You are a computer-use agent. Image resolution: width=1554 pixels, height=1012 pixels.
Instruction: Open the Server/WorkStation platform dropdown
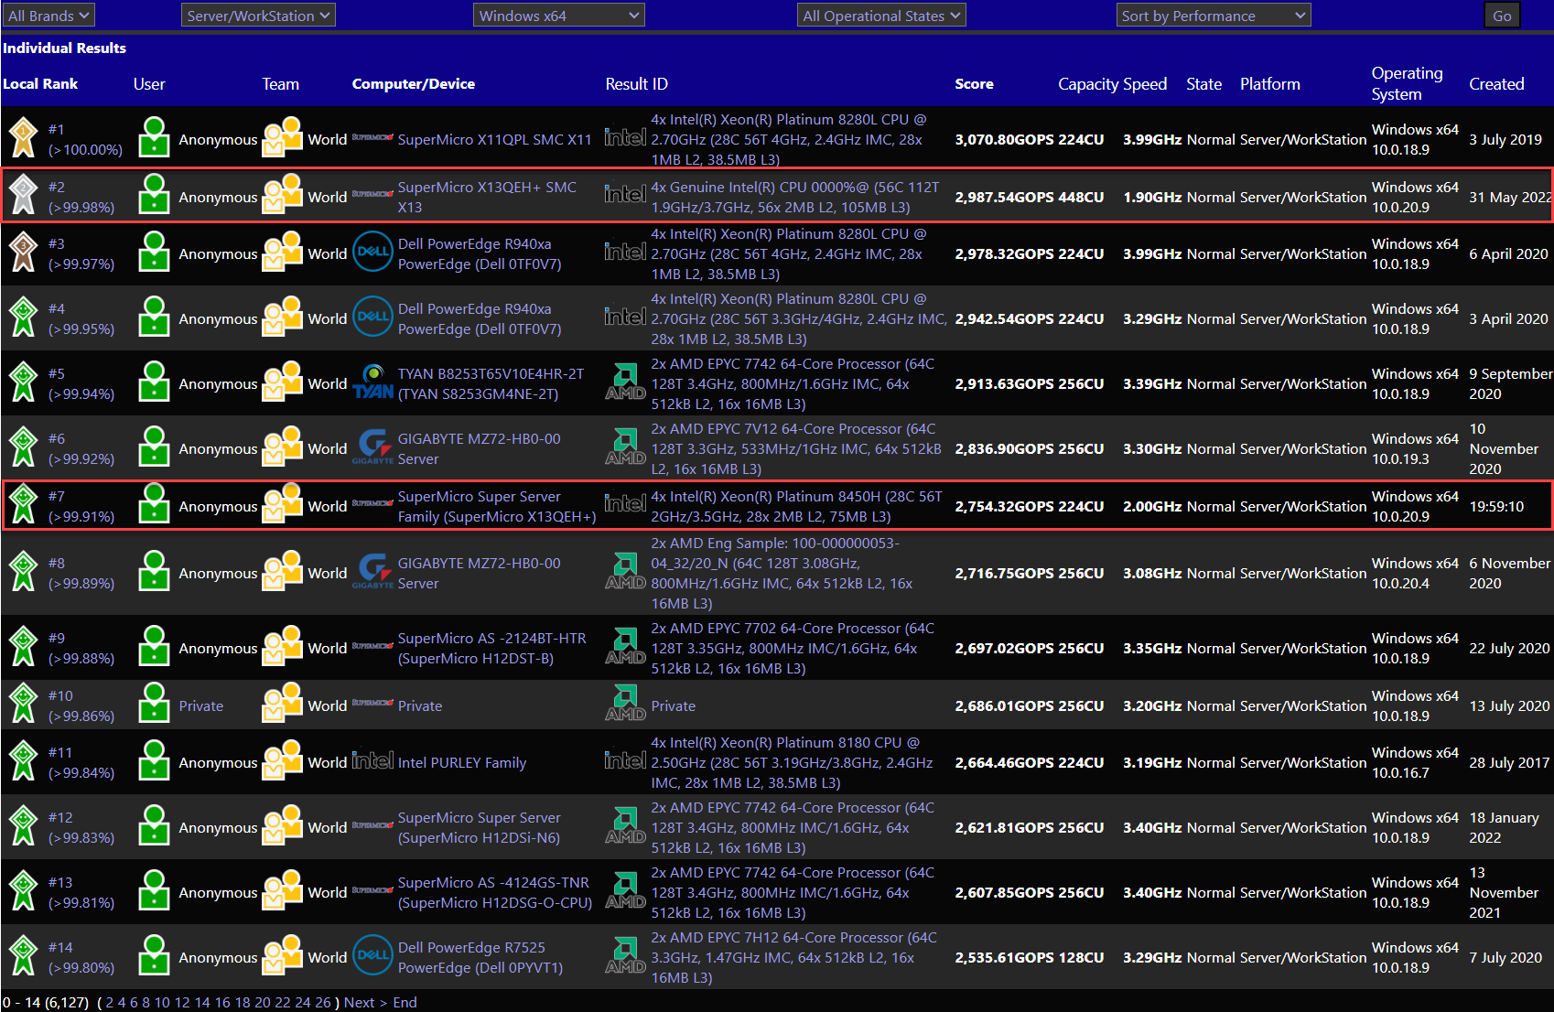click(x=258, y=16)
